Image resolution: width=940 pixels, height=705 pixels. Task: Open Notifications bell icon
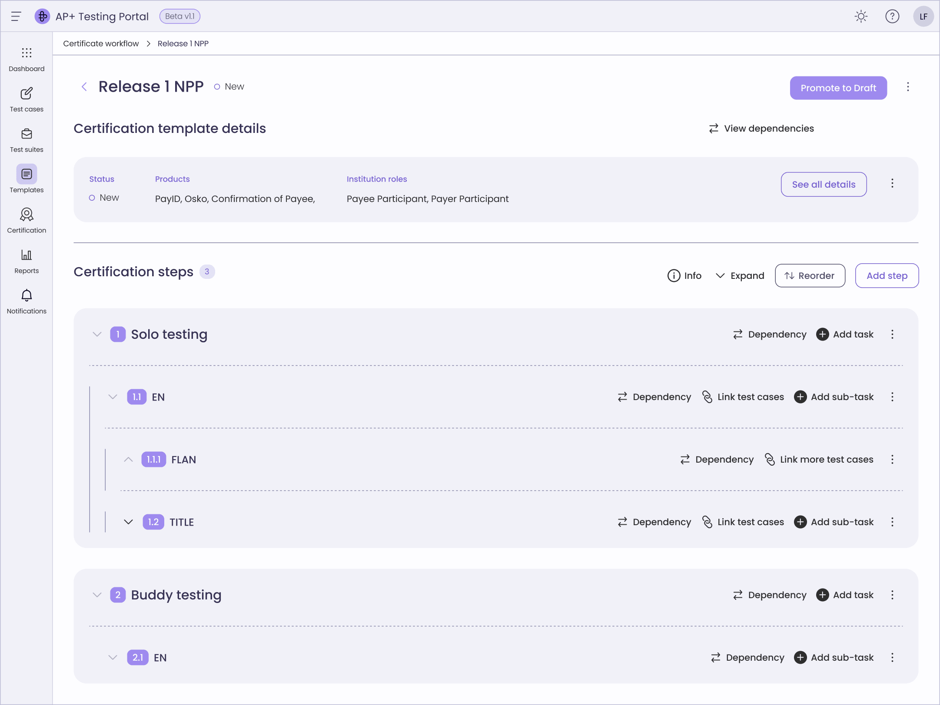(27, 295)
